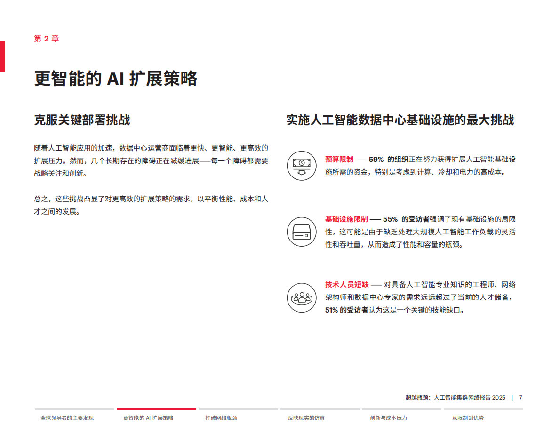Viewport: 560px width, 433px height.
Task: Open the 从限制到优势 chapter
Action: [x=467, y=417]
